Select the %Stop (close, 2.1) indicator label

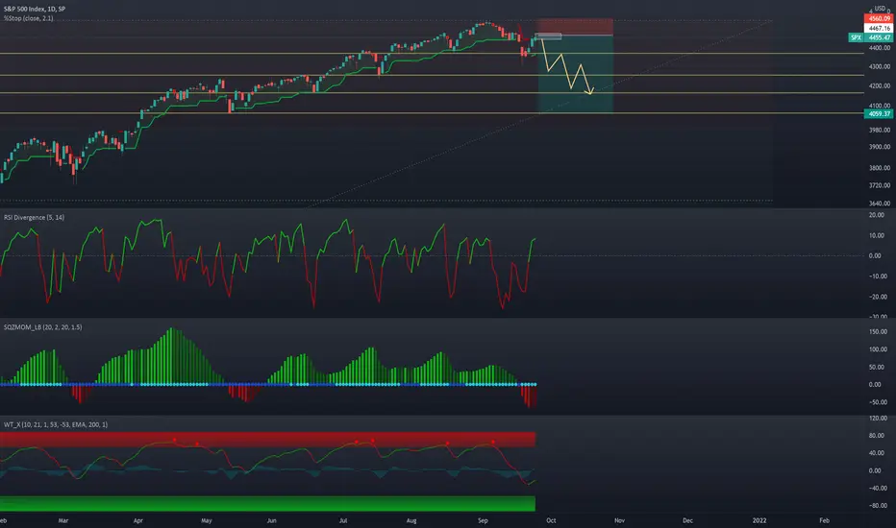[x=29, y=18]
